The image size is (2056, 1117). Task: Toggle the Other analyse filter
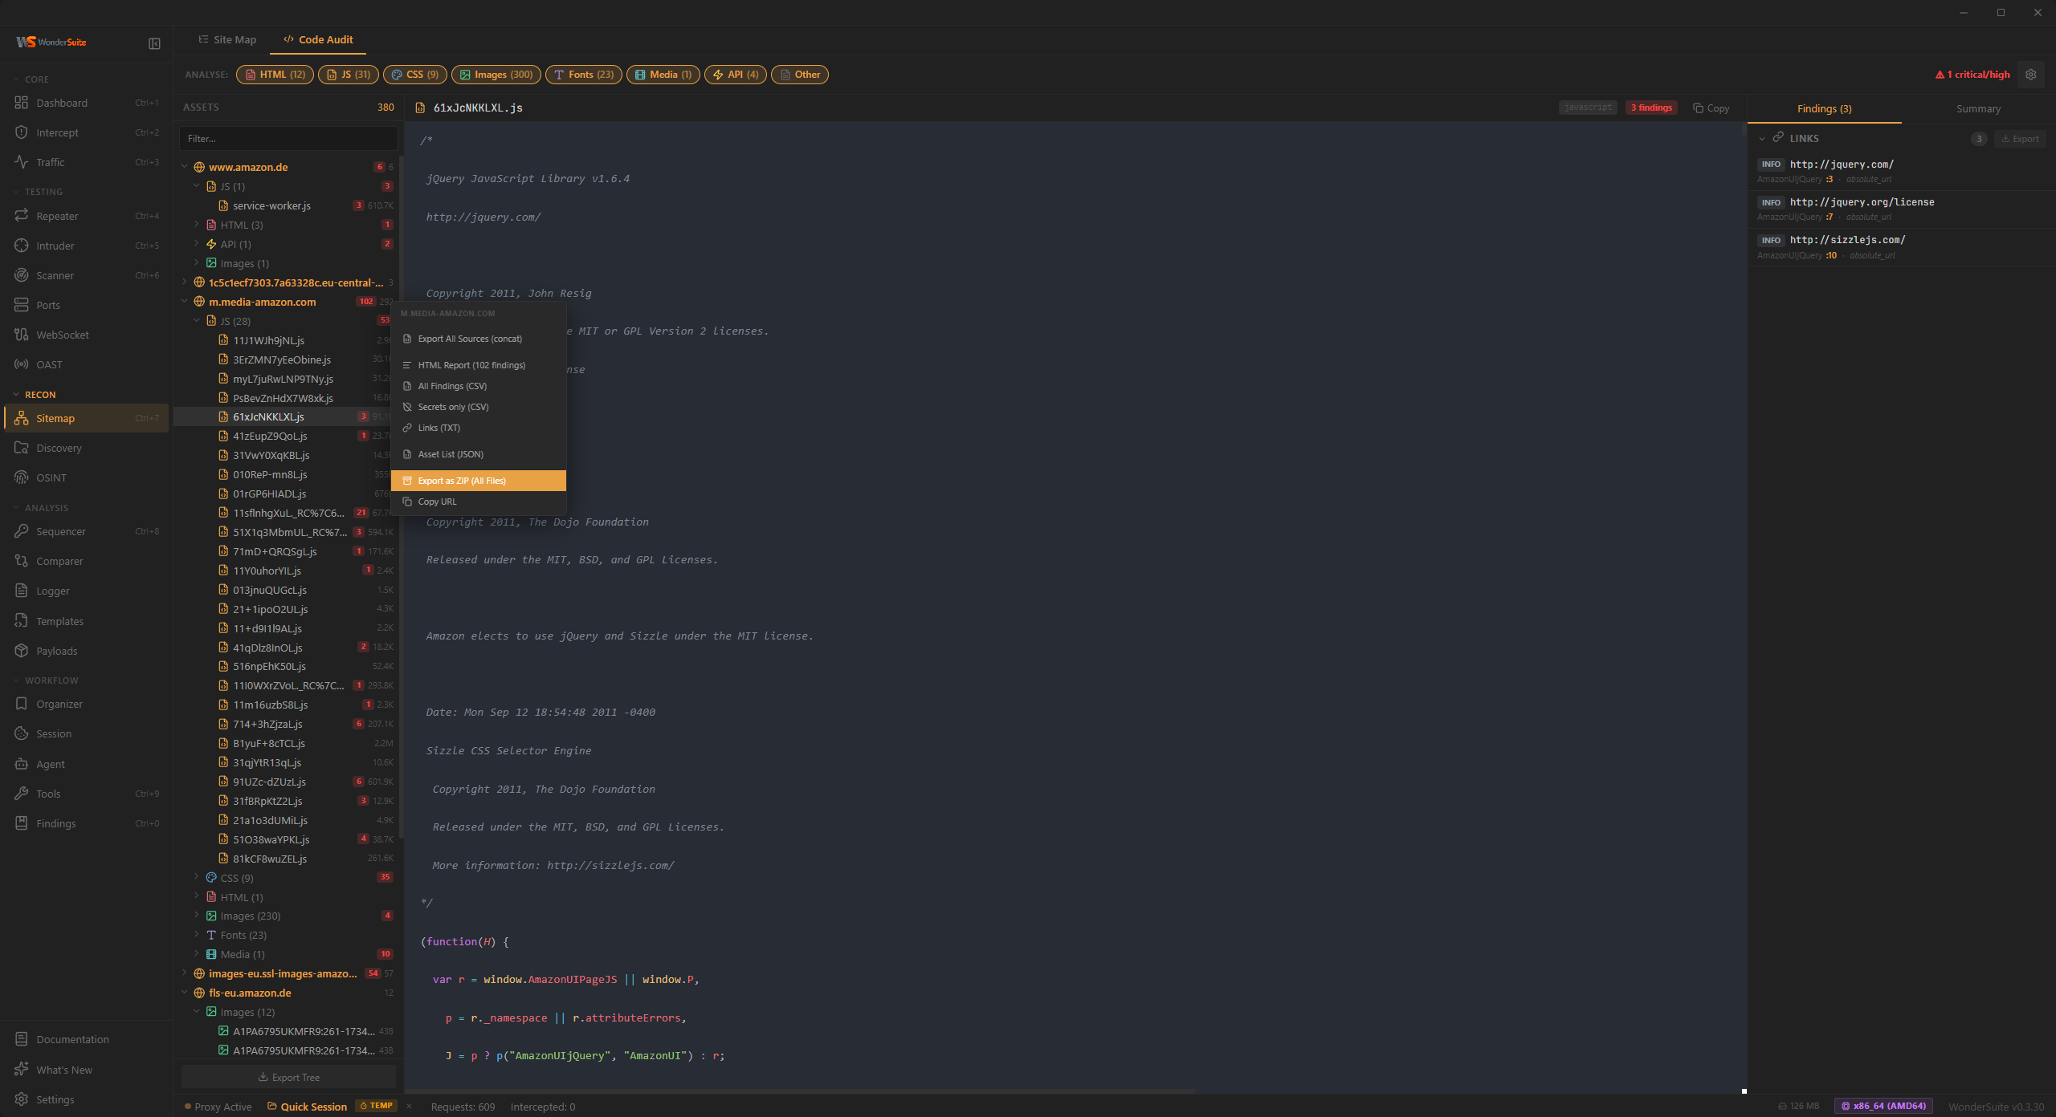pyautogui.click(x=800, y=75)
